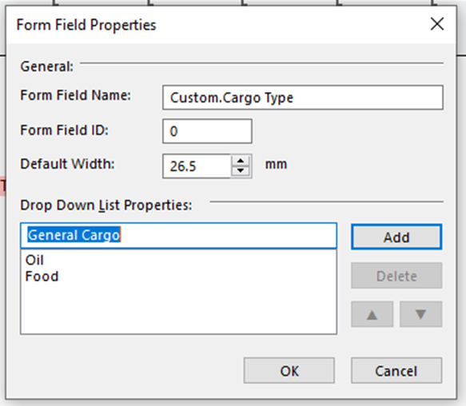
Task: Click into the Form Field Name text box
Action: click(303, 98)
